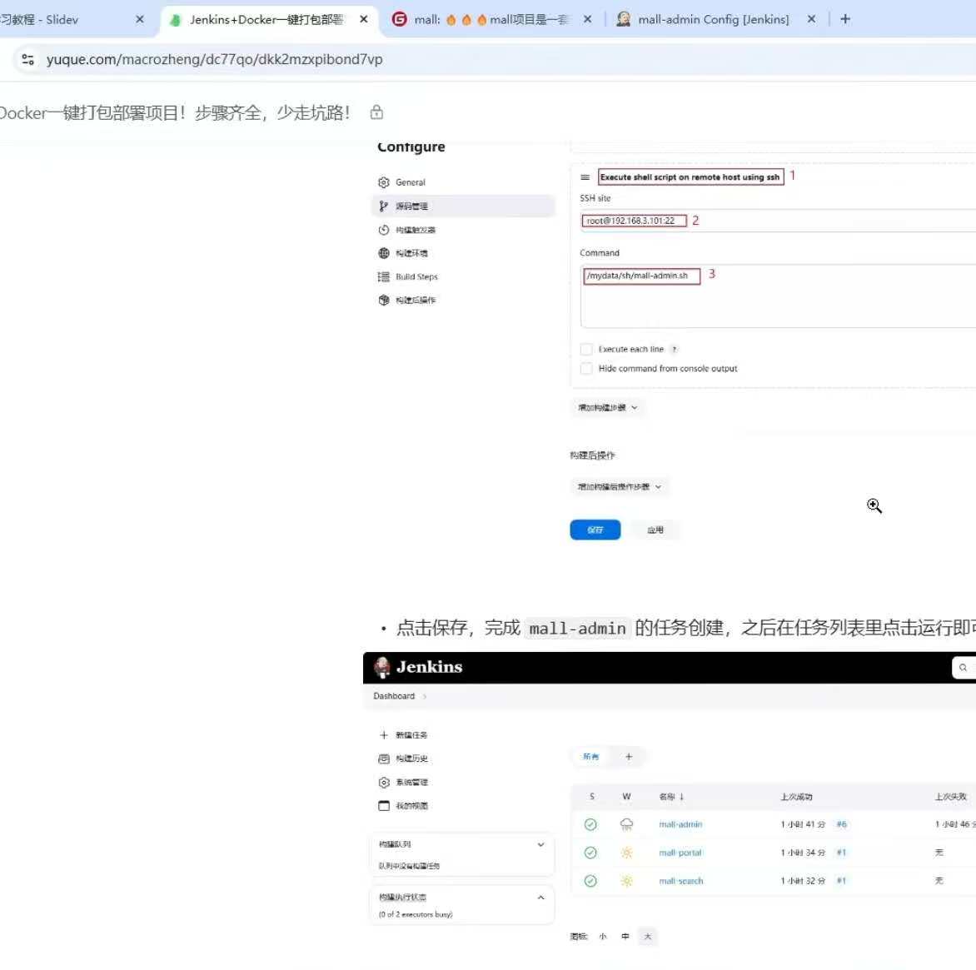Click the Dashboard breadcrumb link
Viewport: 976px width, 970px height.
tap(393, 696)
